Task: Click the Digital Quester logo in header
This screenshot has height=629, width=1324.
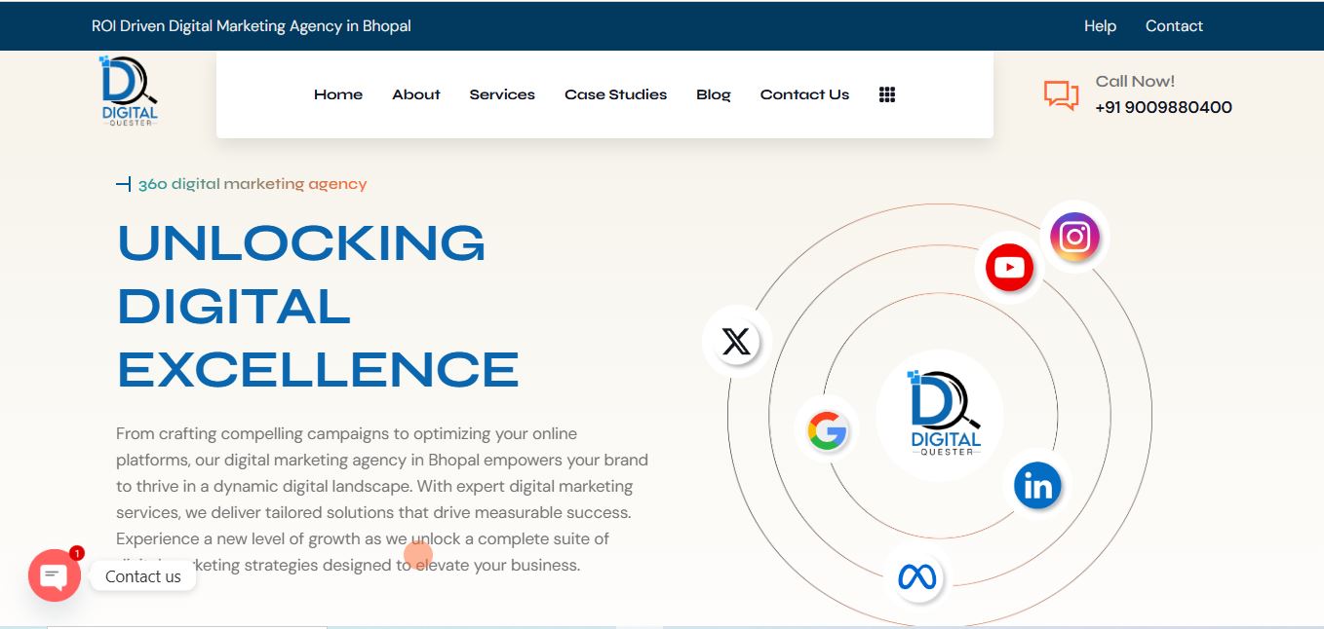Action: pyautogui.click(x=129, y=92)
